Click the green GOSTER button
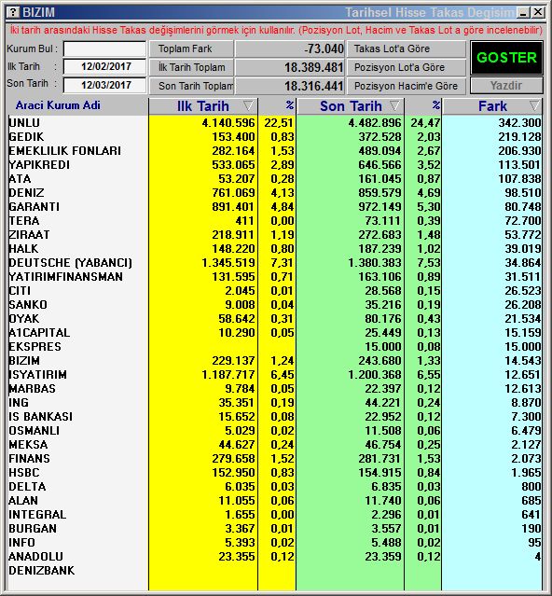 pos(506,58)
